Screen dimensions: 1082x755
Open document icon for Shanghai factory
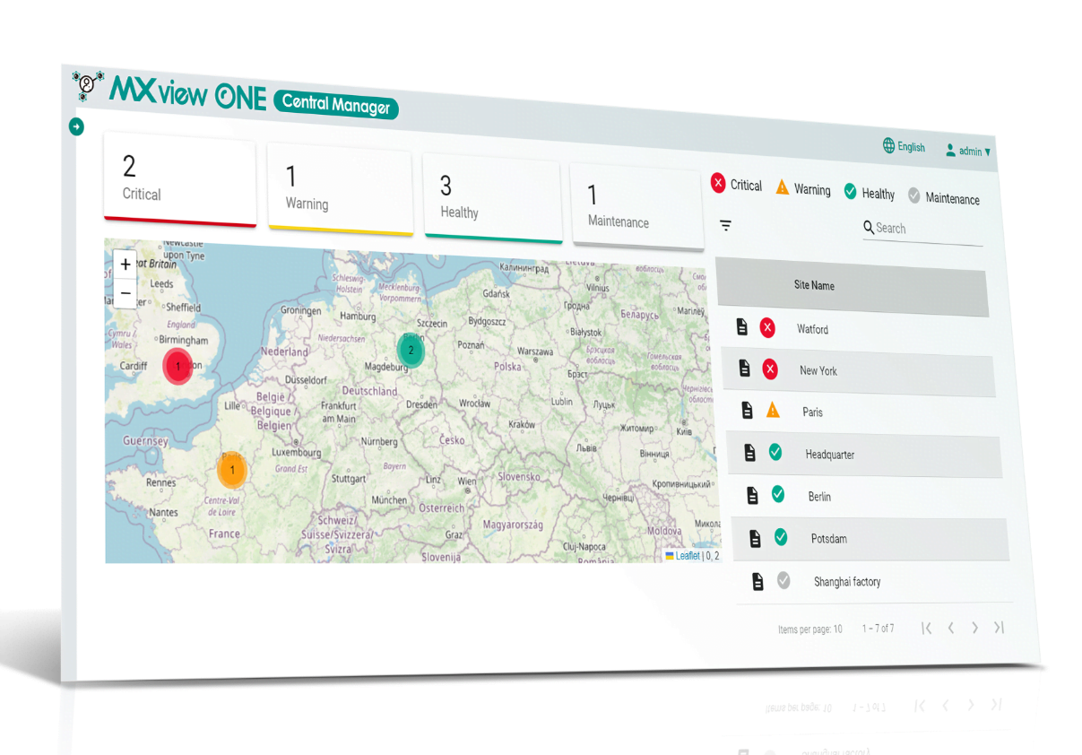(x=757, y=581)
